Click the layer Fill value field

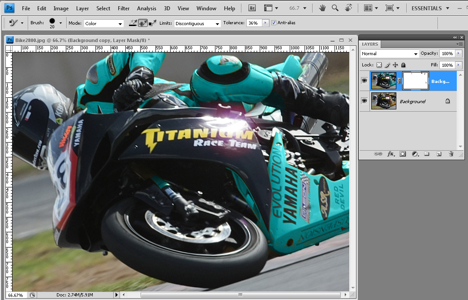coord(447,65)
